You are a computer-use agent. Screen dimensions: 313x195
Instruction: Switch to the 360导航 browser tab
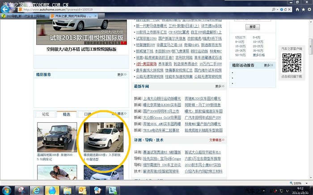coord(25,16)
